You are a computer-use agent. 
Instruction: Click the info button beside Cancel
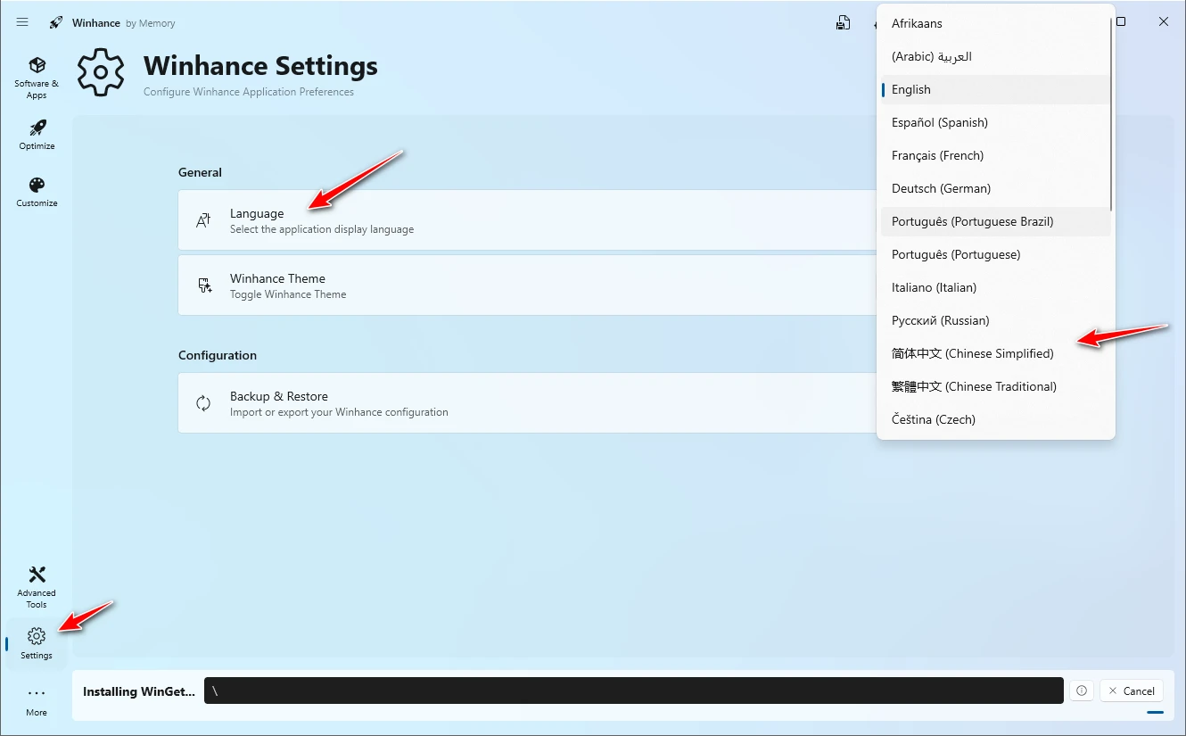click(1081, 691)
